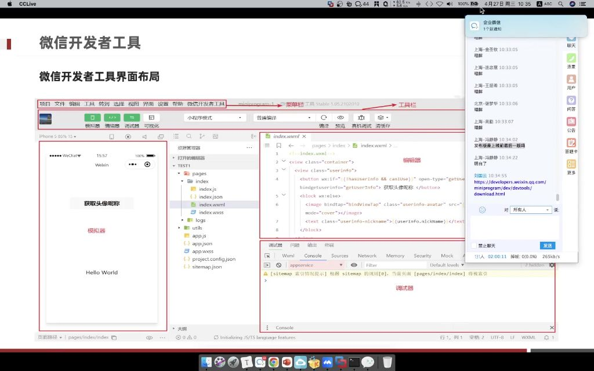Open the 文件 menu
594x371 pixels.
[x=60, y=104]
